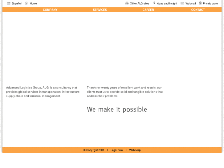The height and width of the screenshot is (168, 224).
Task: Click the Copyright 2008 footer text
Action: [94, 150]
